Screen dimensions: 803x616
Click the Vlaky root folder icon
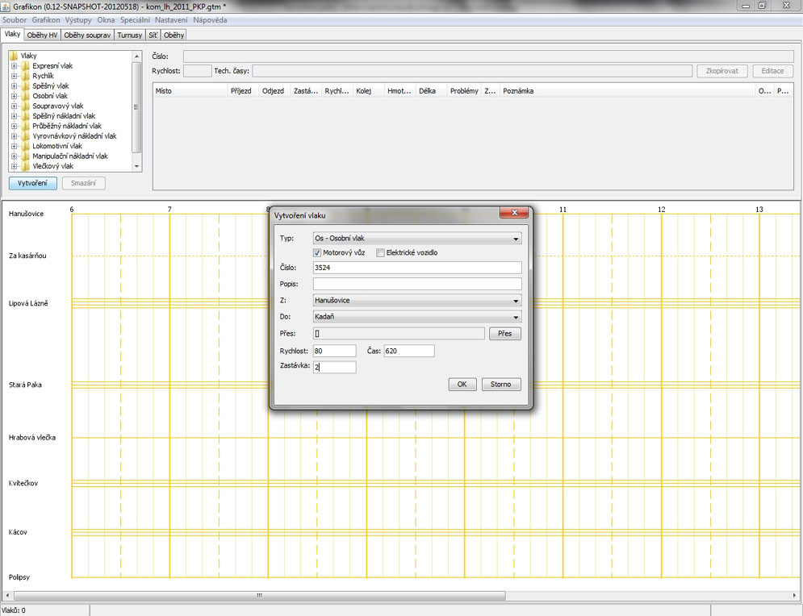pyautogui.click(x=14, y=56)
